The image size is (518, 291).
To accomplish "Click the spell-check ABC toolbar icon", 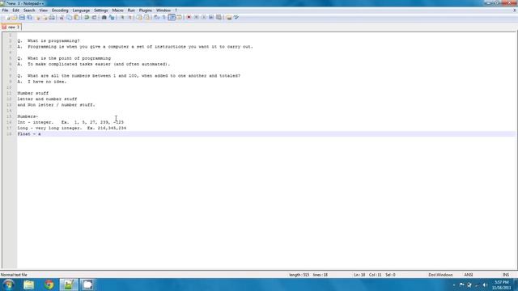I will (236, 17).
